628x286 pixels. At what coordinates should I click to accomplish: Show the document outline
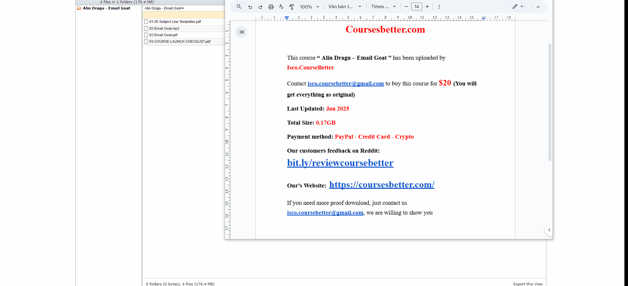click(242, 32)
